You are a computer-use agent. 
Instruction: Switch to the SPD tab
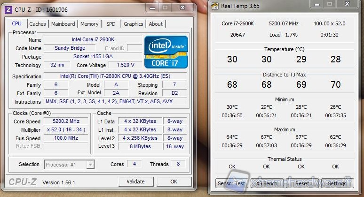(x=111, y=24)
